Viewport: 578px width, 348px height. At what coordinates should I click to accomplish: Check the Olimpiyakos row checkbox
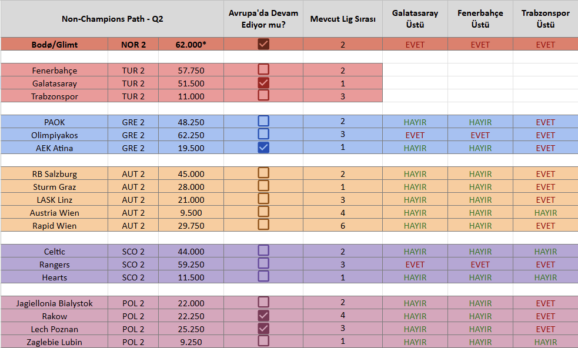click(x=263, y=134)
